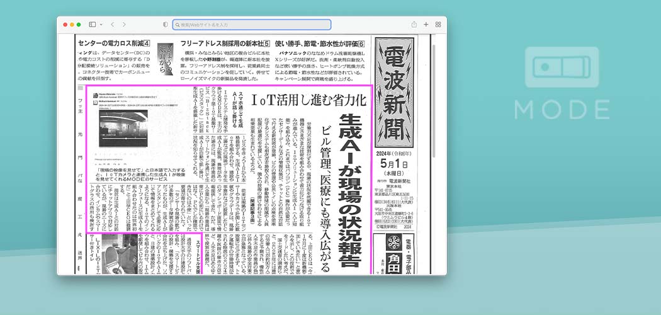The height and width of the screenshot is (315, 661).
Task: Add a new tab with plus icon
Action: [x=426, y=25]
